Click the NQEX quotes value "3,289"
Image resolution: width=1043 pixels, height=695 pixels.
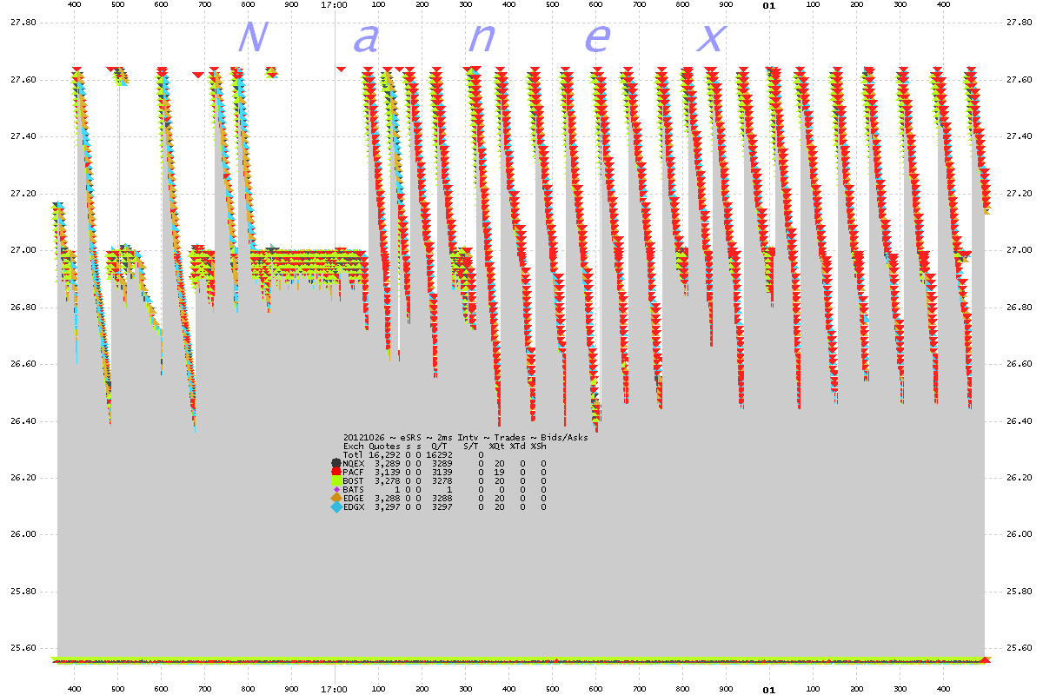coord(386,463)
